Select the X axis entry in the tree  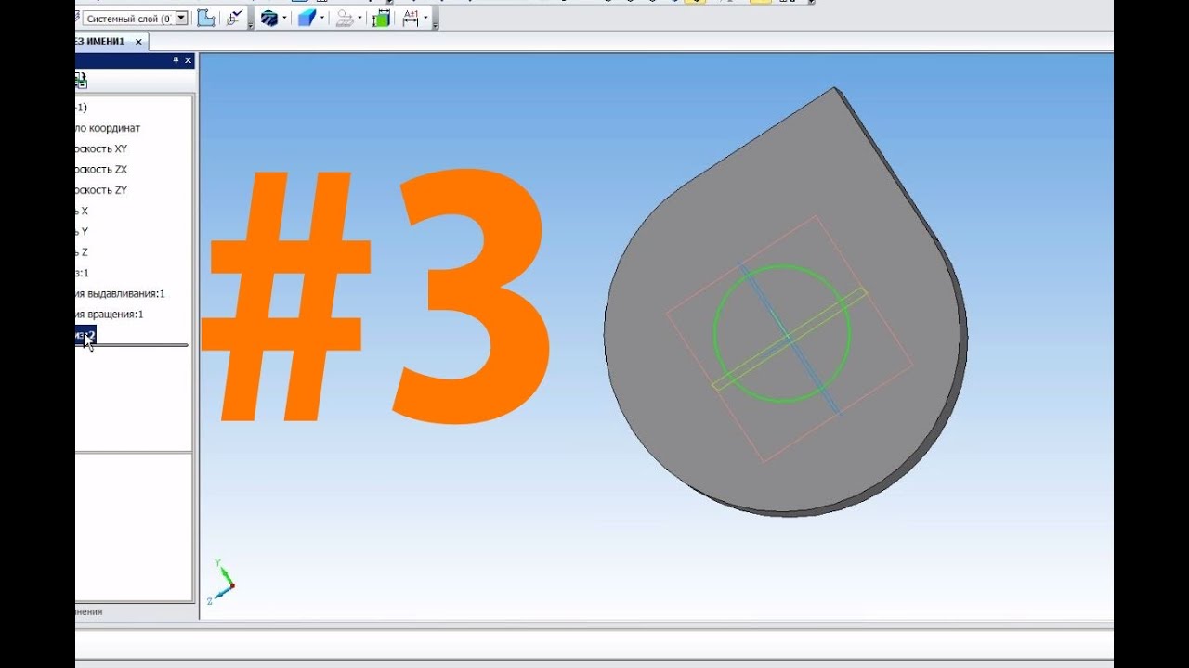point(83,211)
